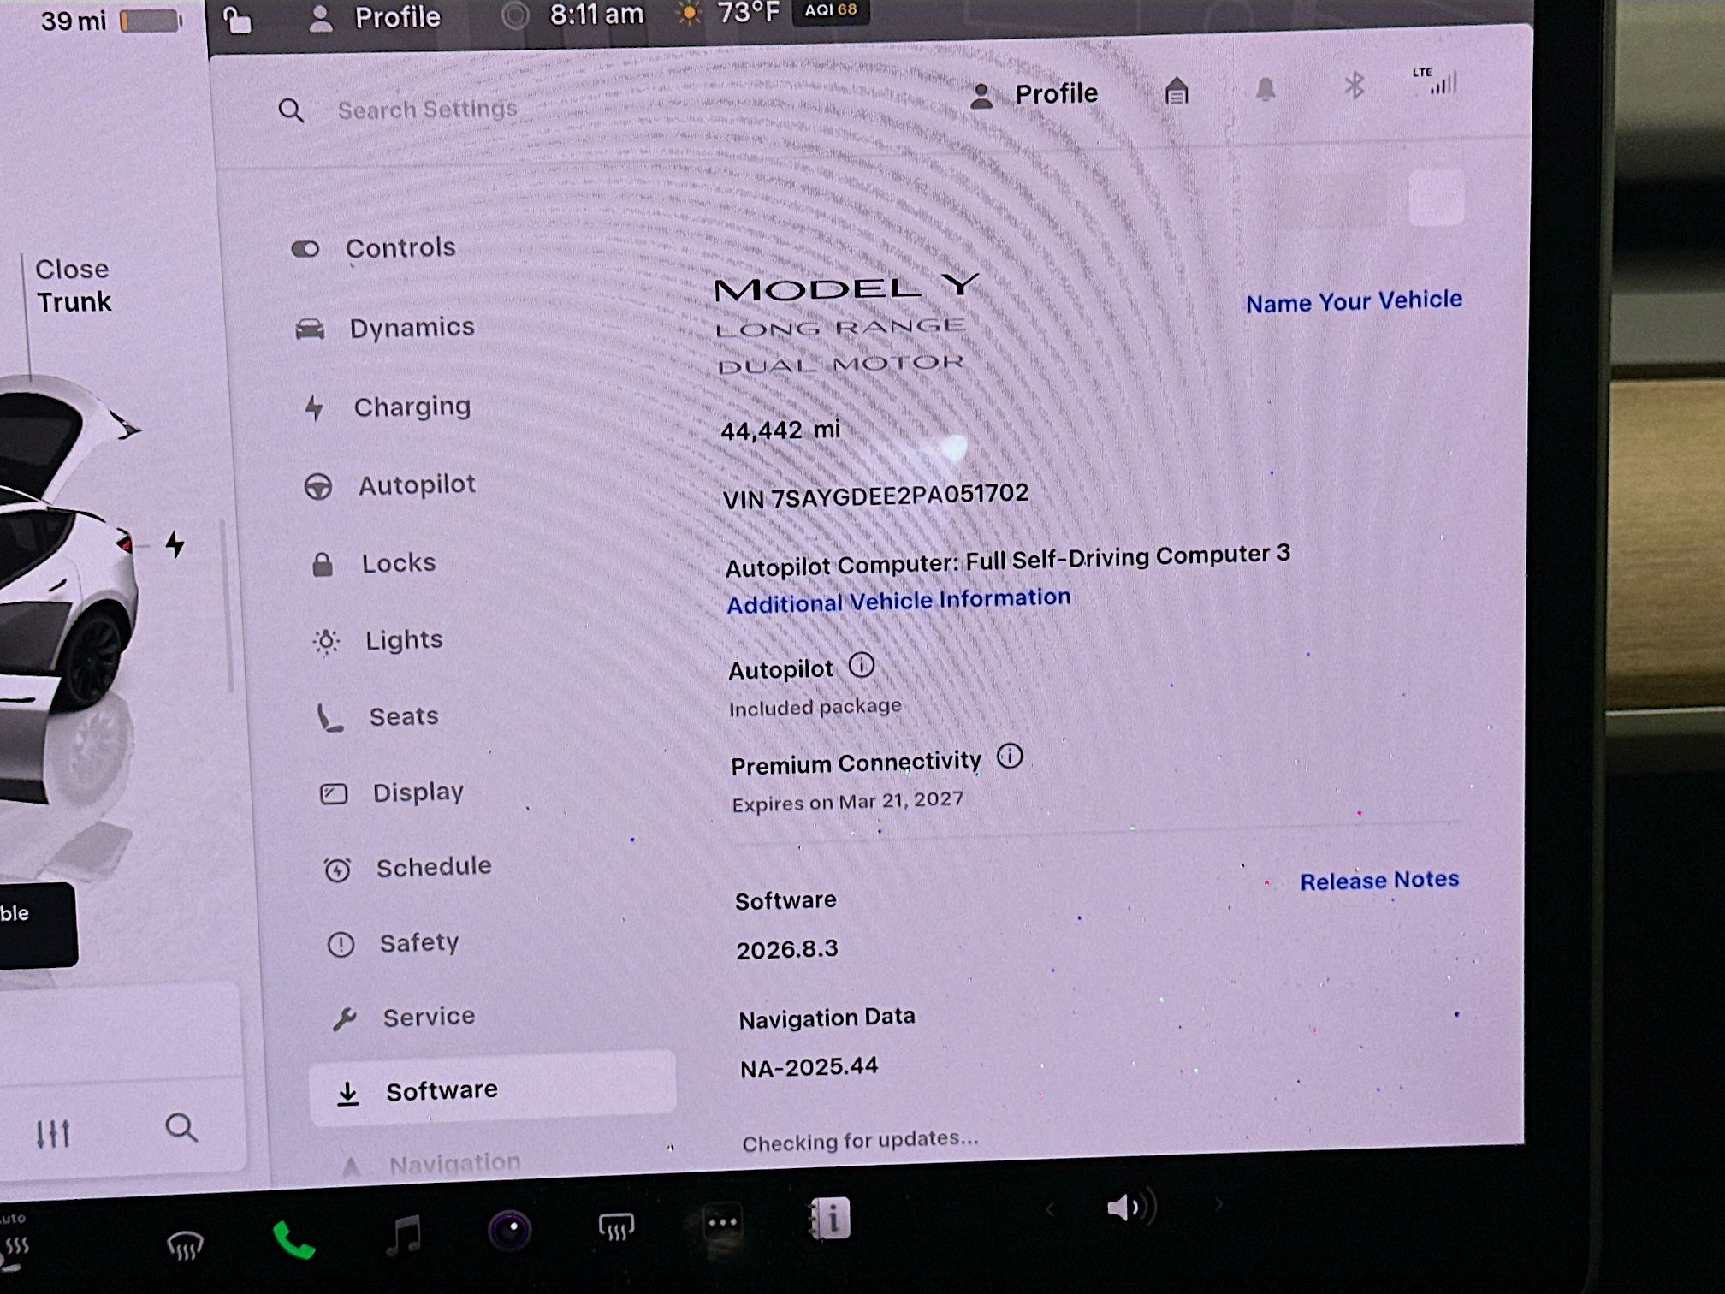Tap the 'Checking for updates...' status
This screenshot has width=1725, height=1294.
click(x=860, y=1141)
